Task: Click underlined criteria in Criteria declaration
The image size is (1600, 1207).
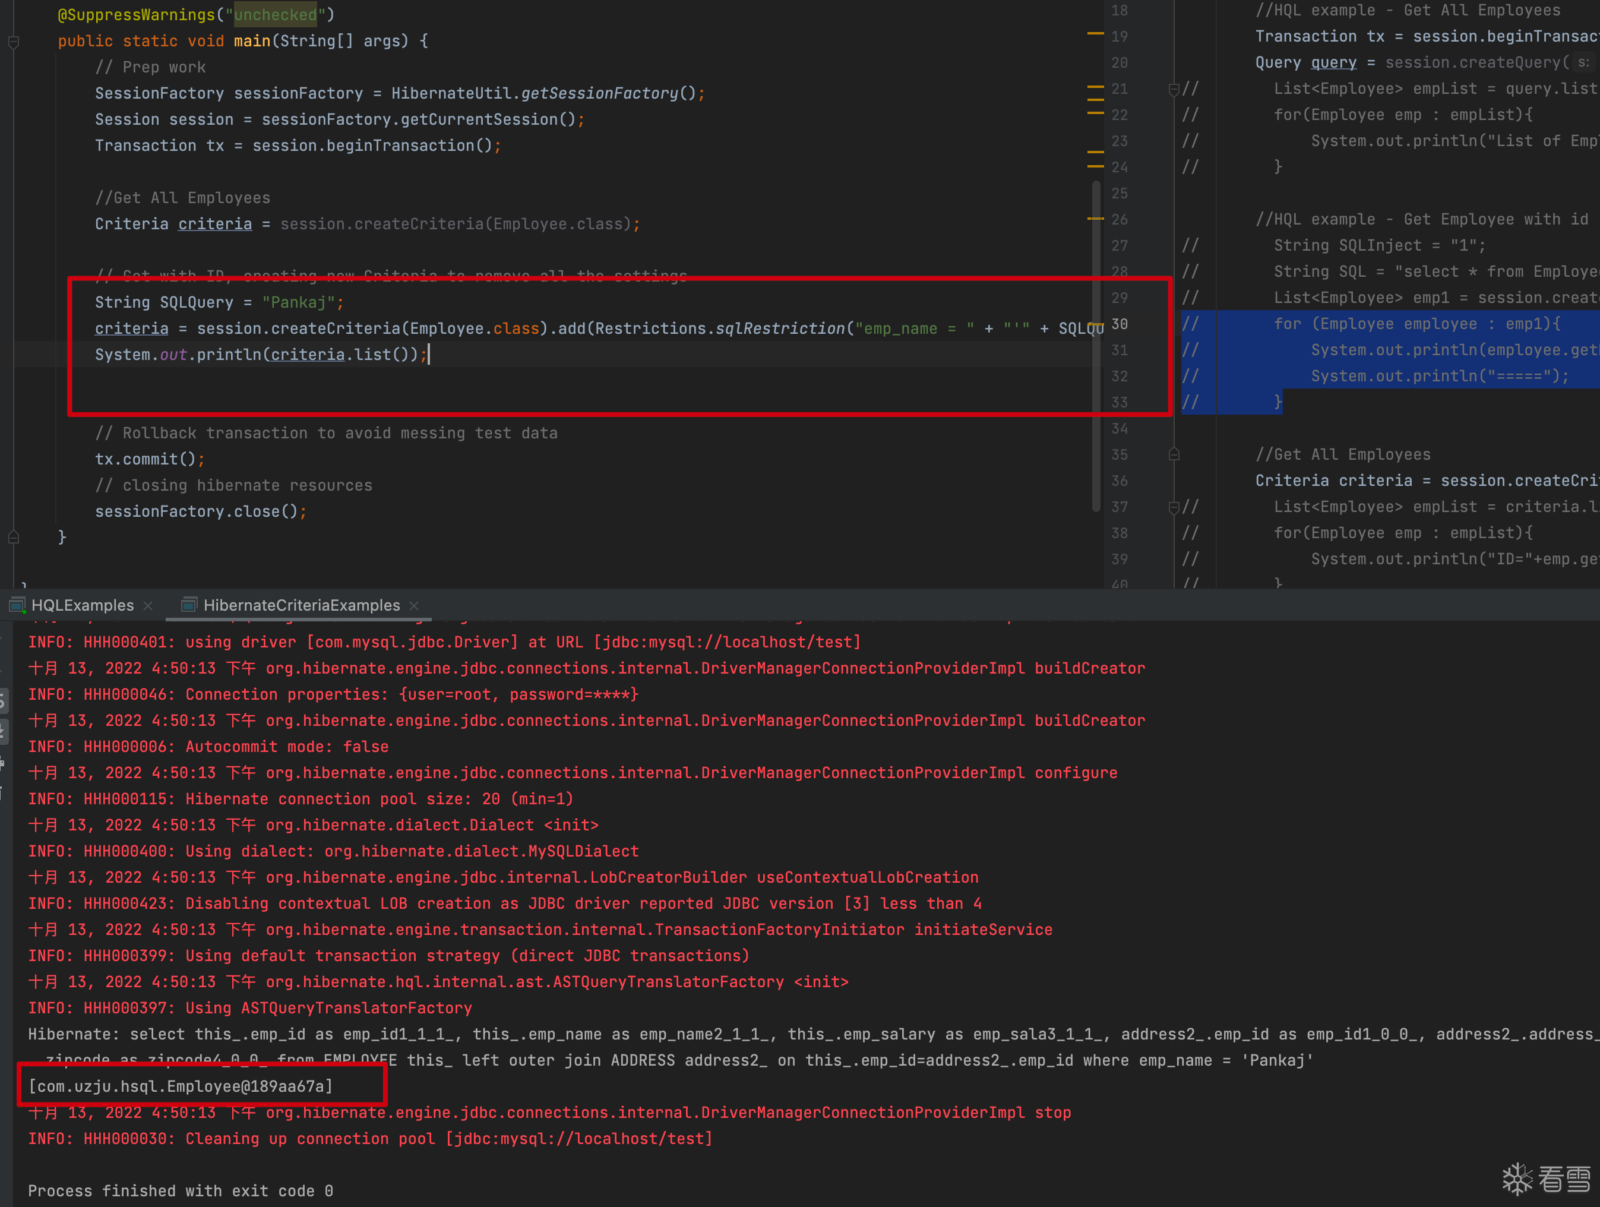Action: [x=215, y=225]
